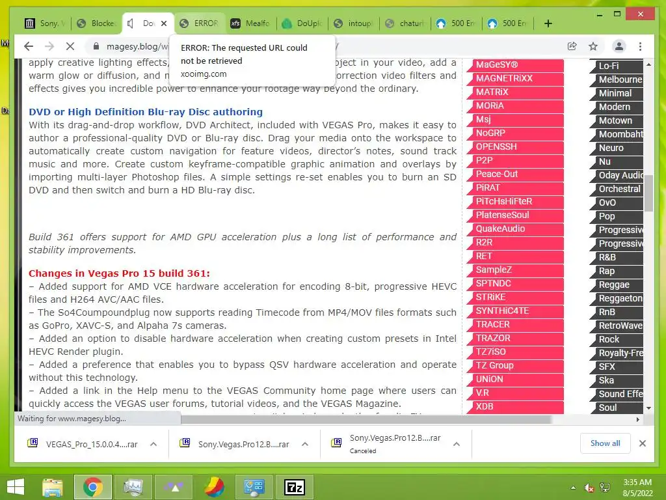
Task: Click the vertical scrollbar thumb
Action: 648,193
